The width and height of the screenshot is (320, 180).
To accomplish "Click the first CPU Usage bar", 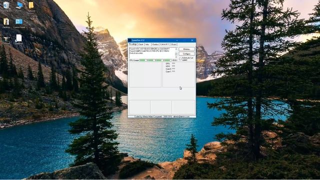I will coord(143,60).
